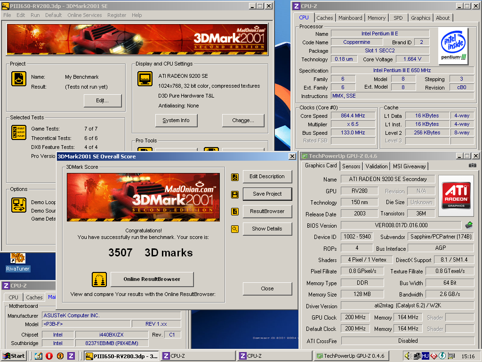Click the System Info button

[x=176, y=120]
